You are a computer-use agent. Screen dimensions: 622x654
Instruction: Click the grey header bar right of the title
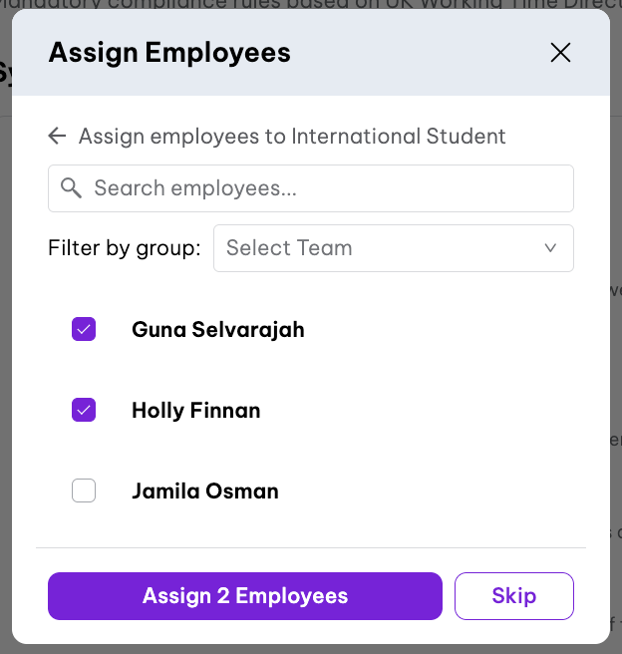click(x=419, y=53)
